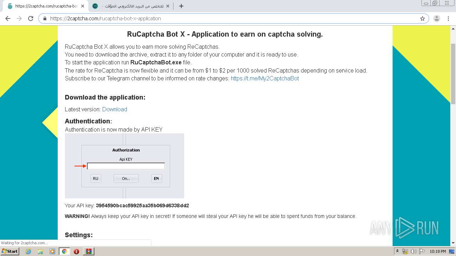Click the scrollbar down arrow
This screenshot has height=256, width=456.
click(453, 243)
